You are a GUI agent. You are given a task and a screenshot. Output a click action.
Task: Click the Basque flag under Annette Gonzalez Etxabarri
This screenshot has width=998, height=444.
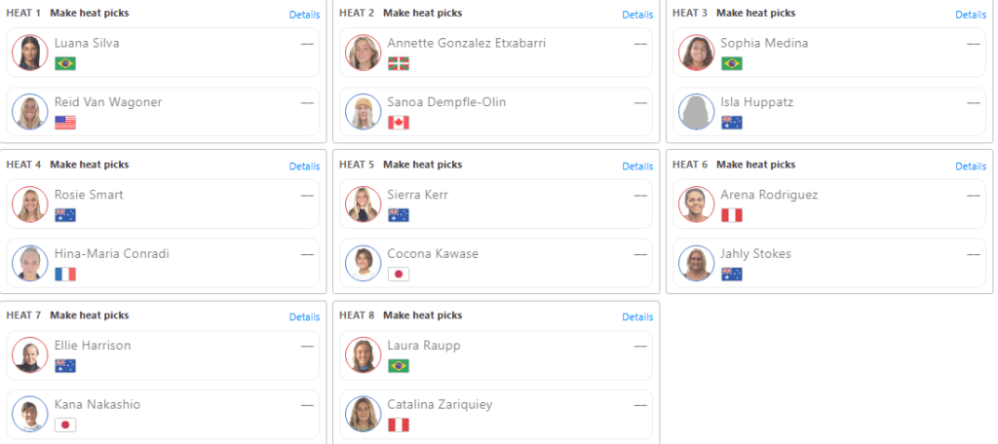[399, 63]
